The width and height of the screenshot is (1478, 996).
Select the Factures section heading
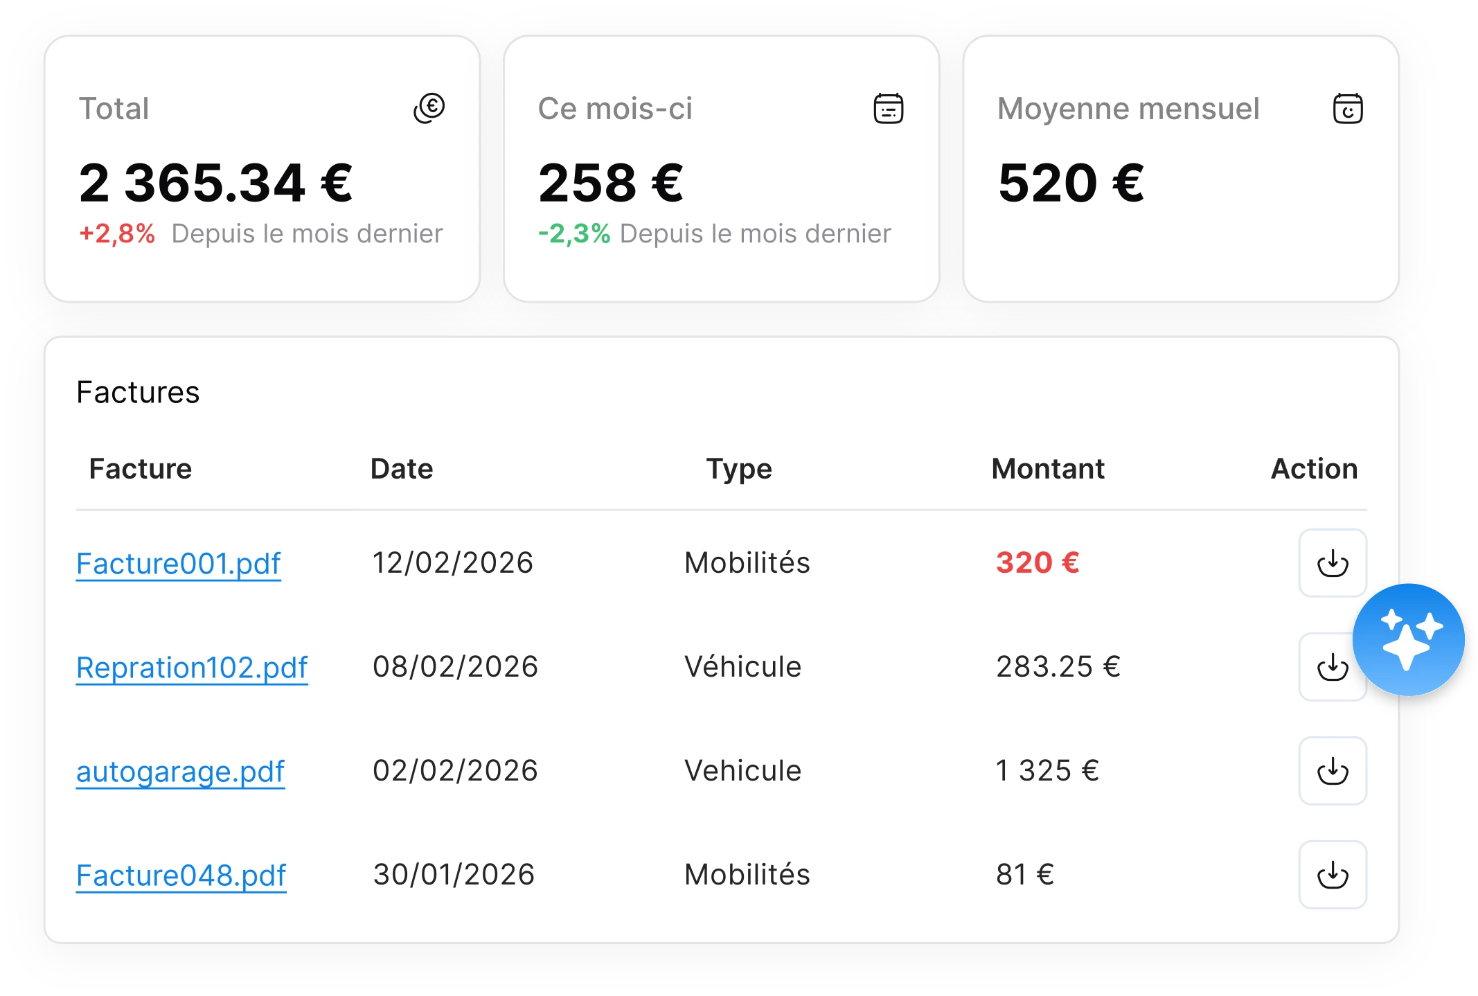tap(137, 392)
